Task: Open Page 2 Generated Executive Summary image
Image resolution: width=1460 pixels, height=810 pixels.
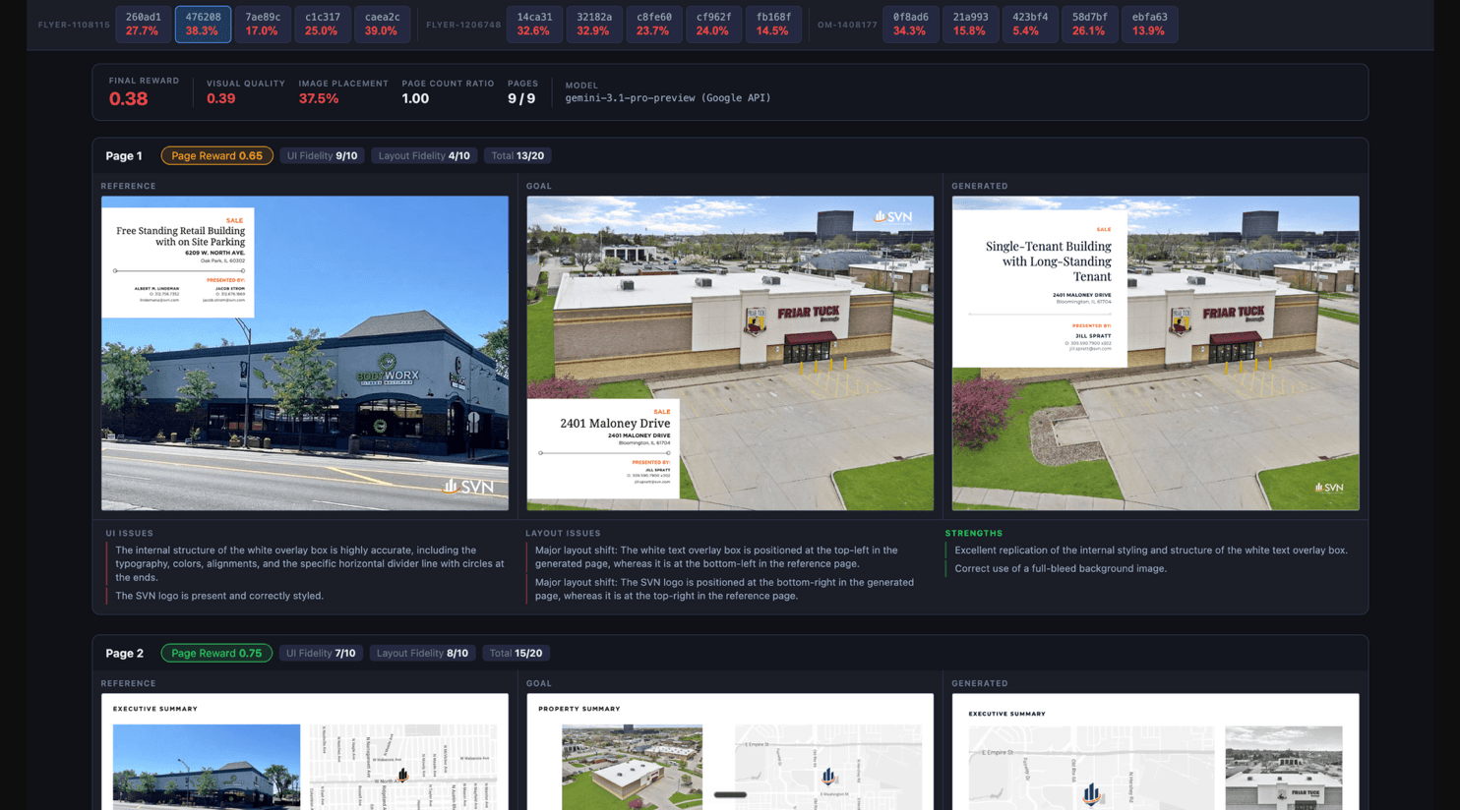Action: click(1155, 752)
